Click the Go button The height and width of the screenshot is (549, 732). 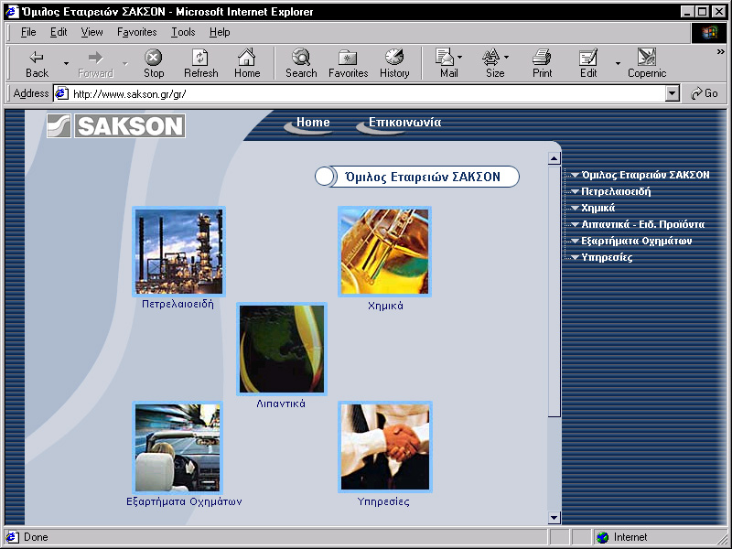pos(705,93)
